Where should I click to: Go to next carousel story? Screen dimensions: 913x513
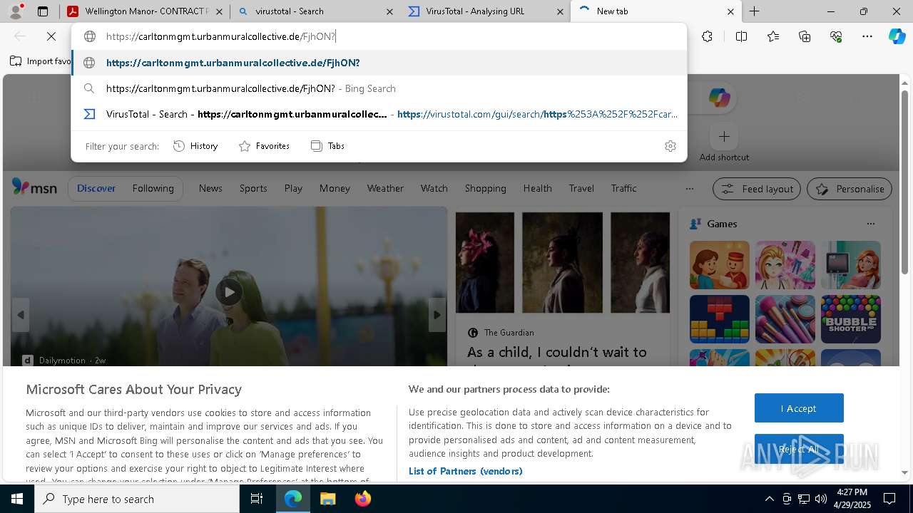[437, 315]
